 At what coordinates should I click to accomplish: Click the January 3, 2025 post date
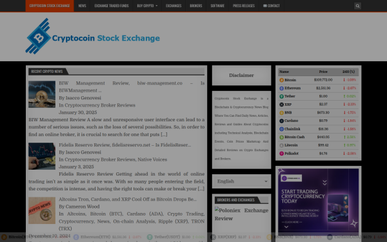(x=76, y=167)
